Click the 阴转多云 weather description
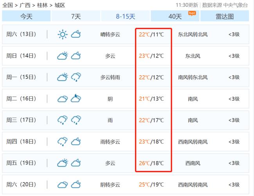The width and height of the screenshot is (254, 196). 110,185
